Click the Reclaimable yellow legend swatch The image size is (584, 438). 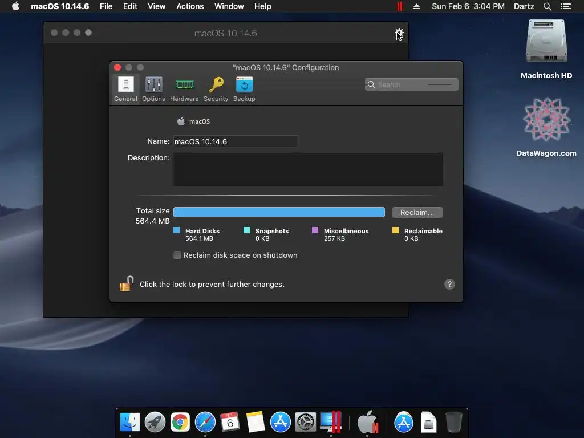click(x=396, y=230)
